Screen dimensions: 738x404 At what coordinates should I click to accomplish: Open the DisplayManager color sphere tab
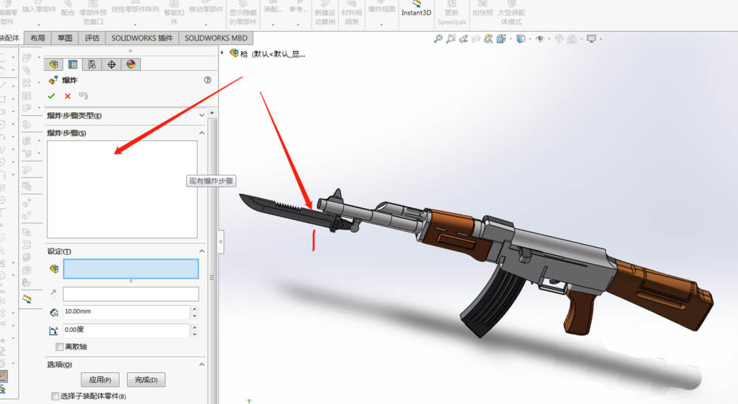131,64
